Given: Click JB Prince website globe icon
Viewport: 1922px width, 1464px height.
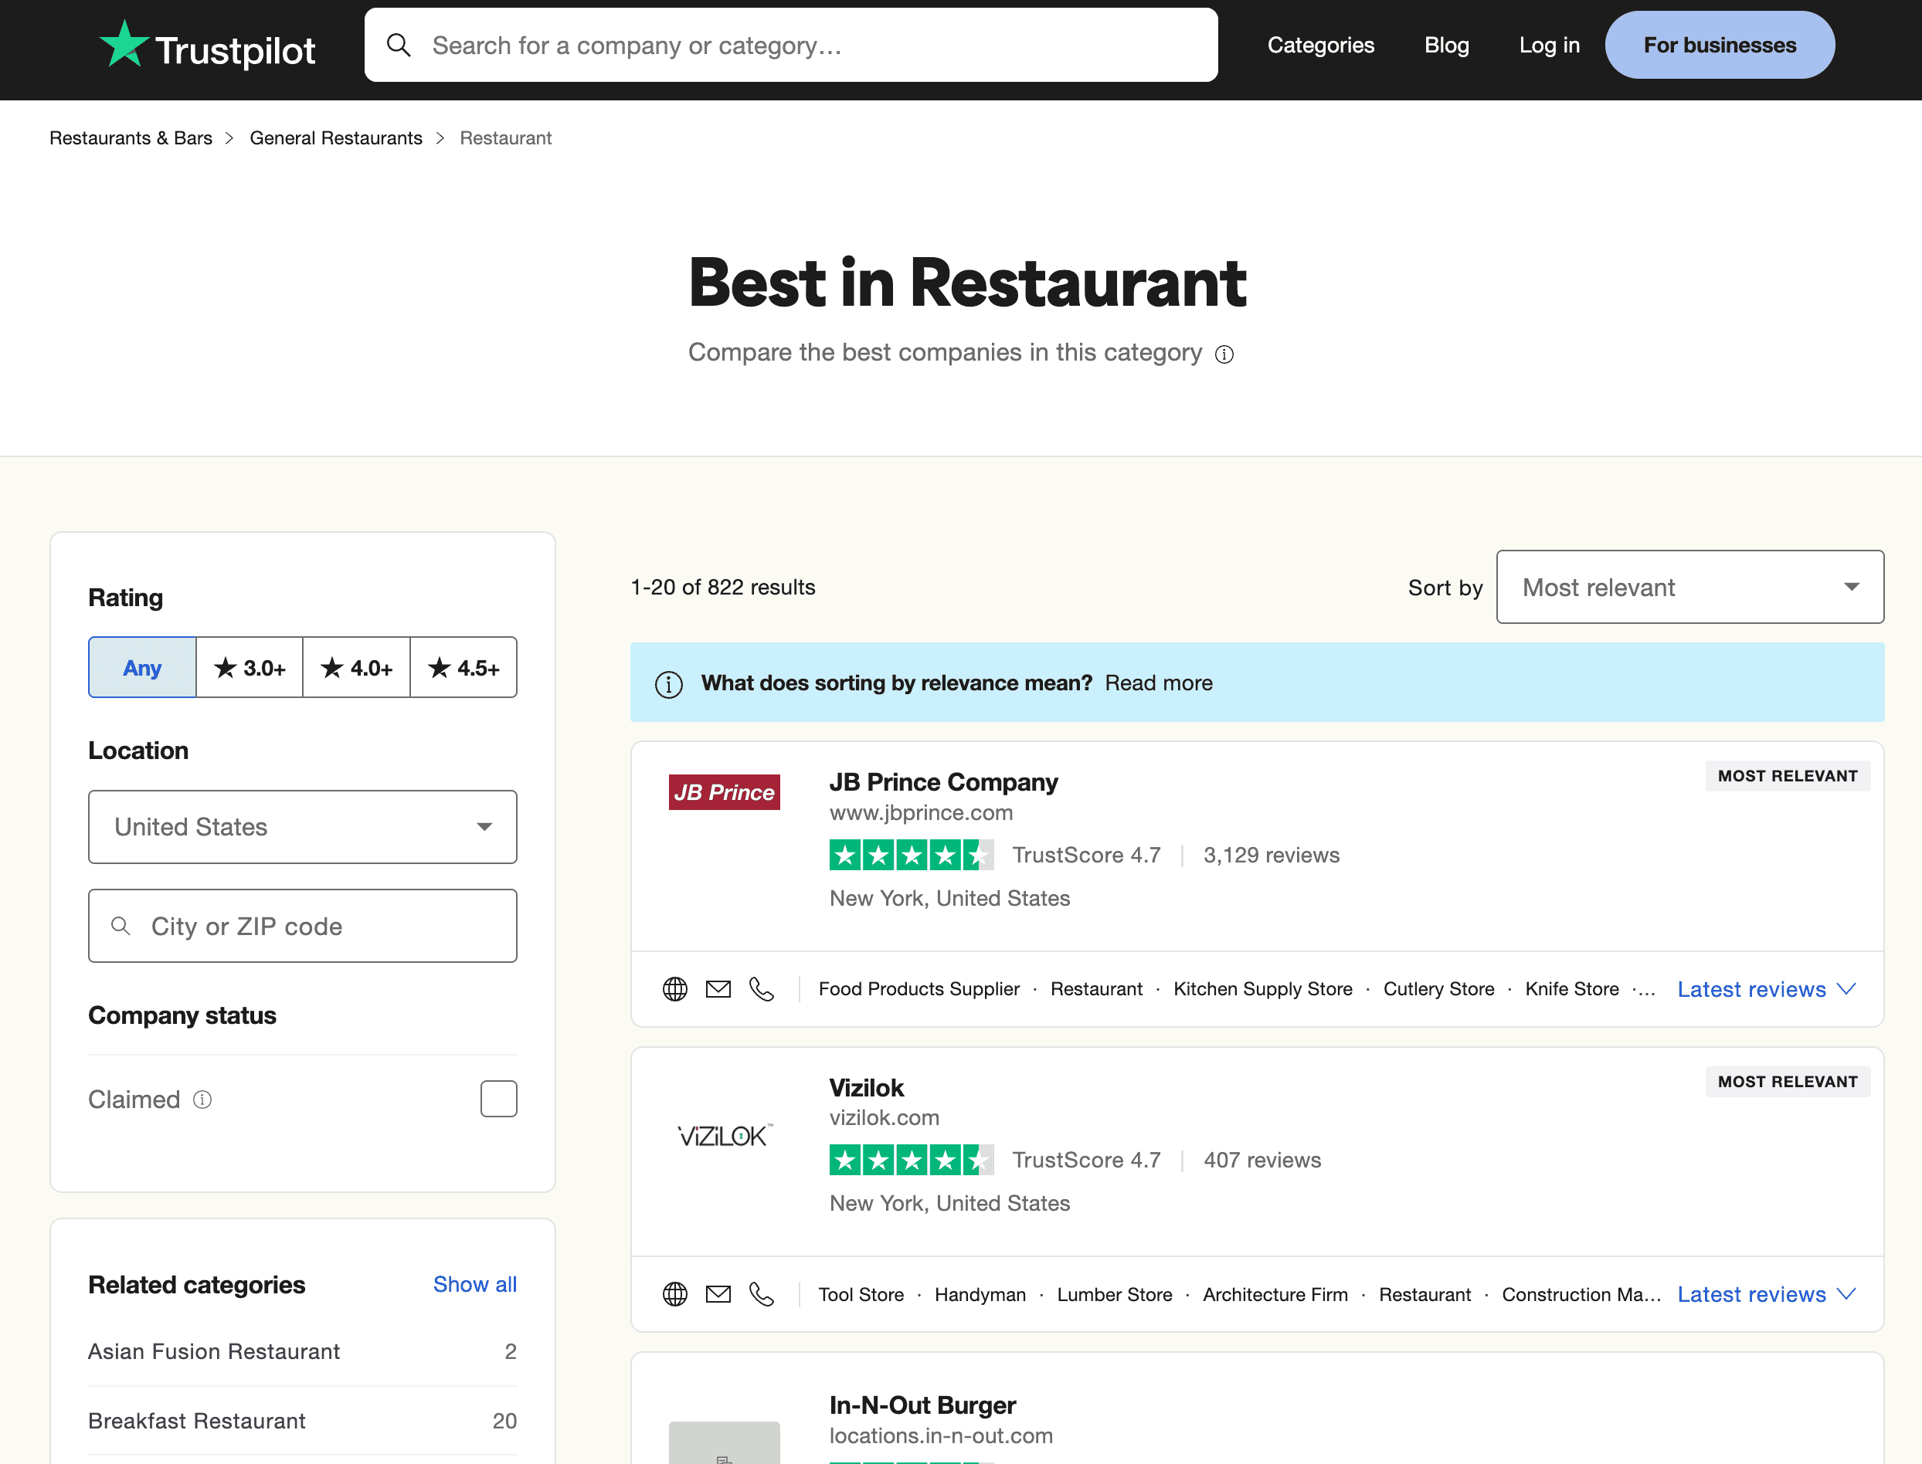Looking at the screenshot, I should (x=674, y=989).
